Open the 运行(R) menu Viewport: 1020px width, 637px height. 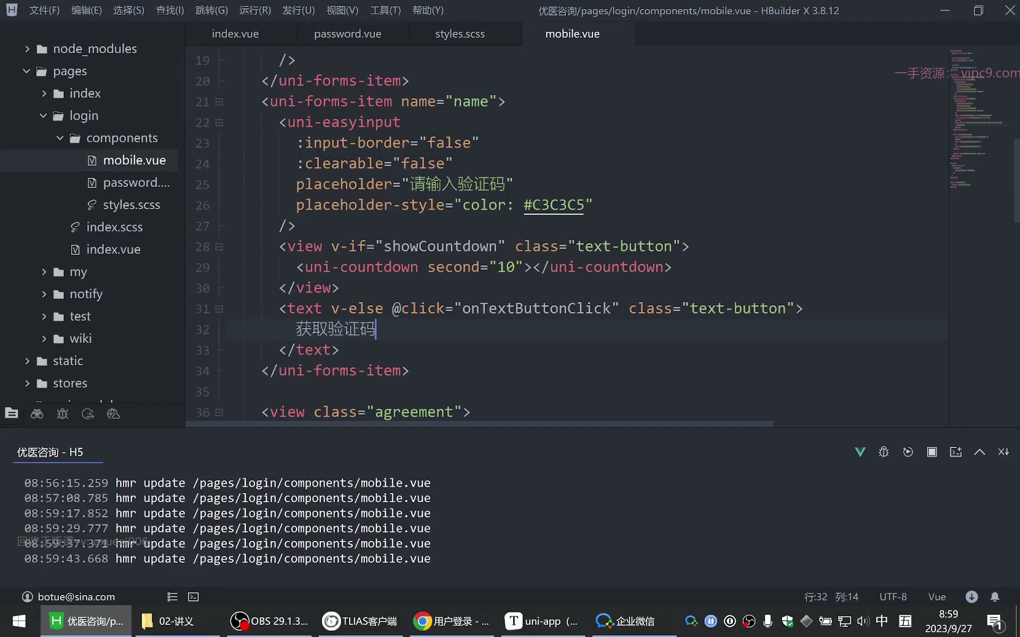255,10
